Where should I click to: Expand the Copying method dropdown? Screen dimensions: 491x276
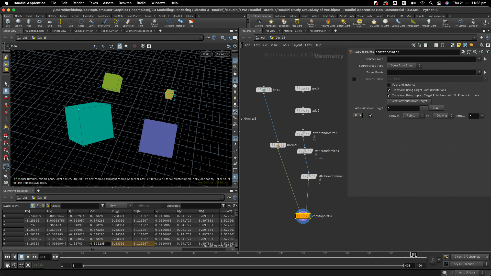point(443,116)
